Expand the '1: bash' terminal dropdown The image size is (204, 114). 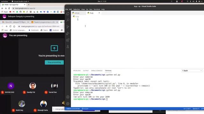click(192, 71)
